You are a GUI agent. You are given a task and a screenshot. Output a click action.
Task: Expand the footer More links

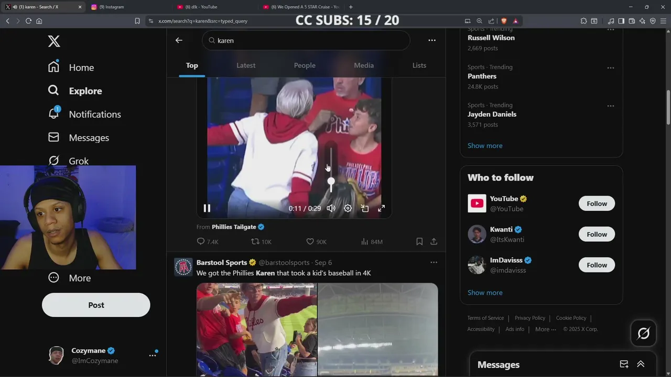click(546, 329)
